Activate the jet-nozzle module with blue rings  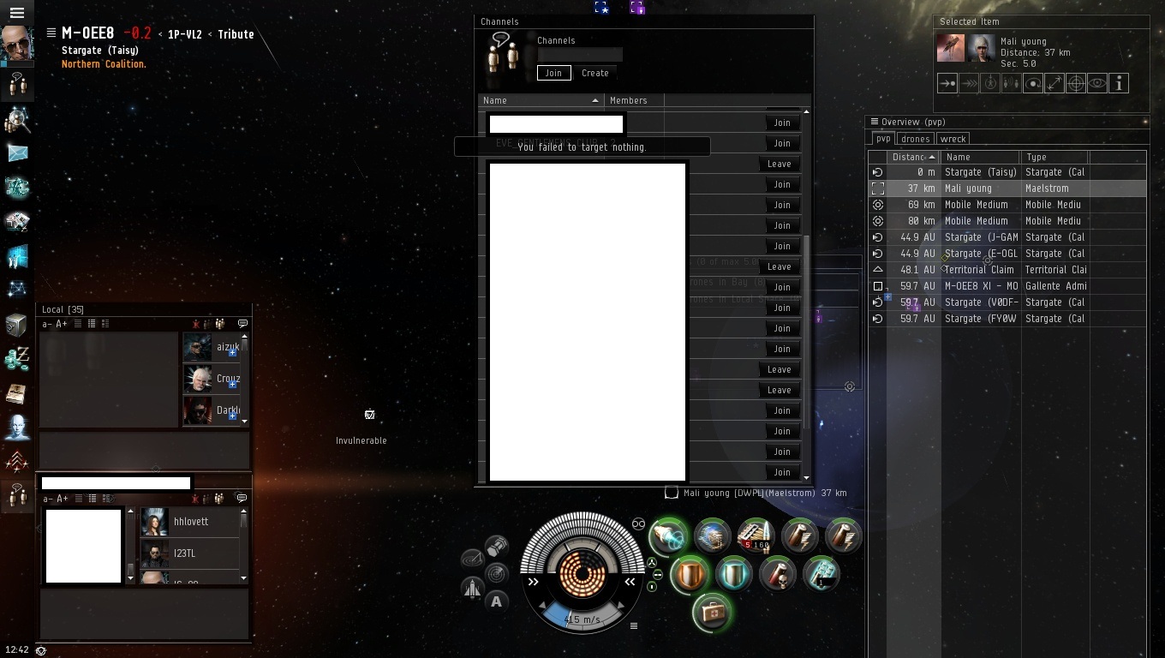(x=668, y=536)
